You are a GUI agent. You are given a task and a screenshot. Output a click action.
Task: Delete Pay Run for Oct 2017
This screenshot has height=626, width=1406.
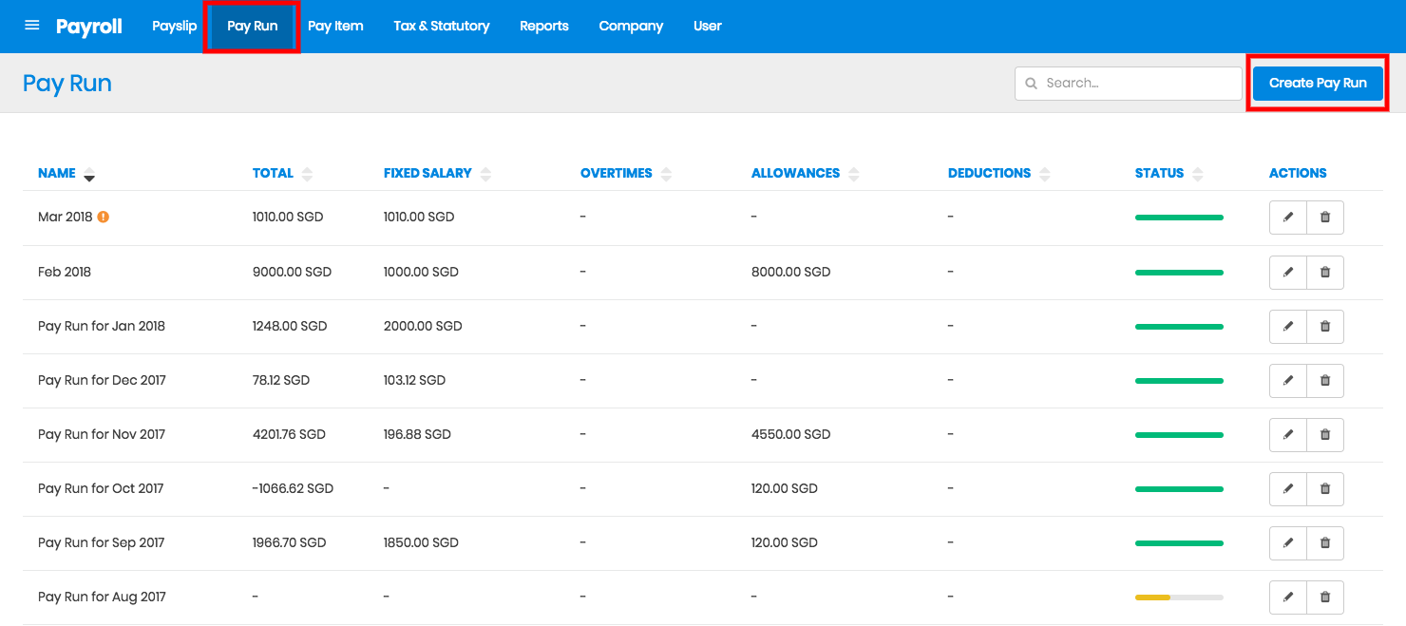coord(1325,488)
